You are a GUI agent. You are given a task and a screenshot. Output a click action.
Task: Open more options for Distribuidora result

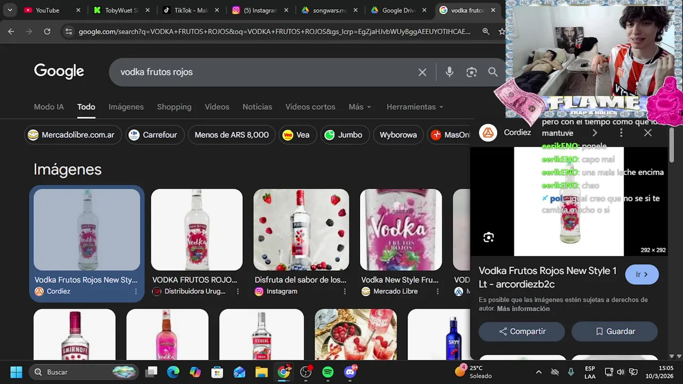click(x=238, y=291)
